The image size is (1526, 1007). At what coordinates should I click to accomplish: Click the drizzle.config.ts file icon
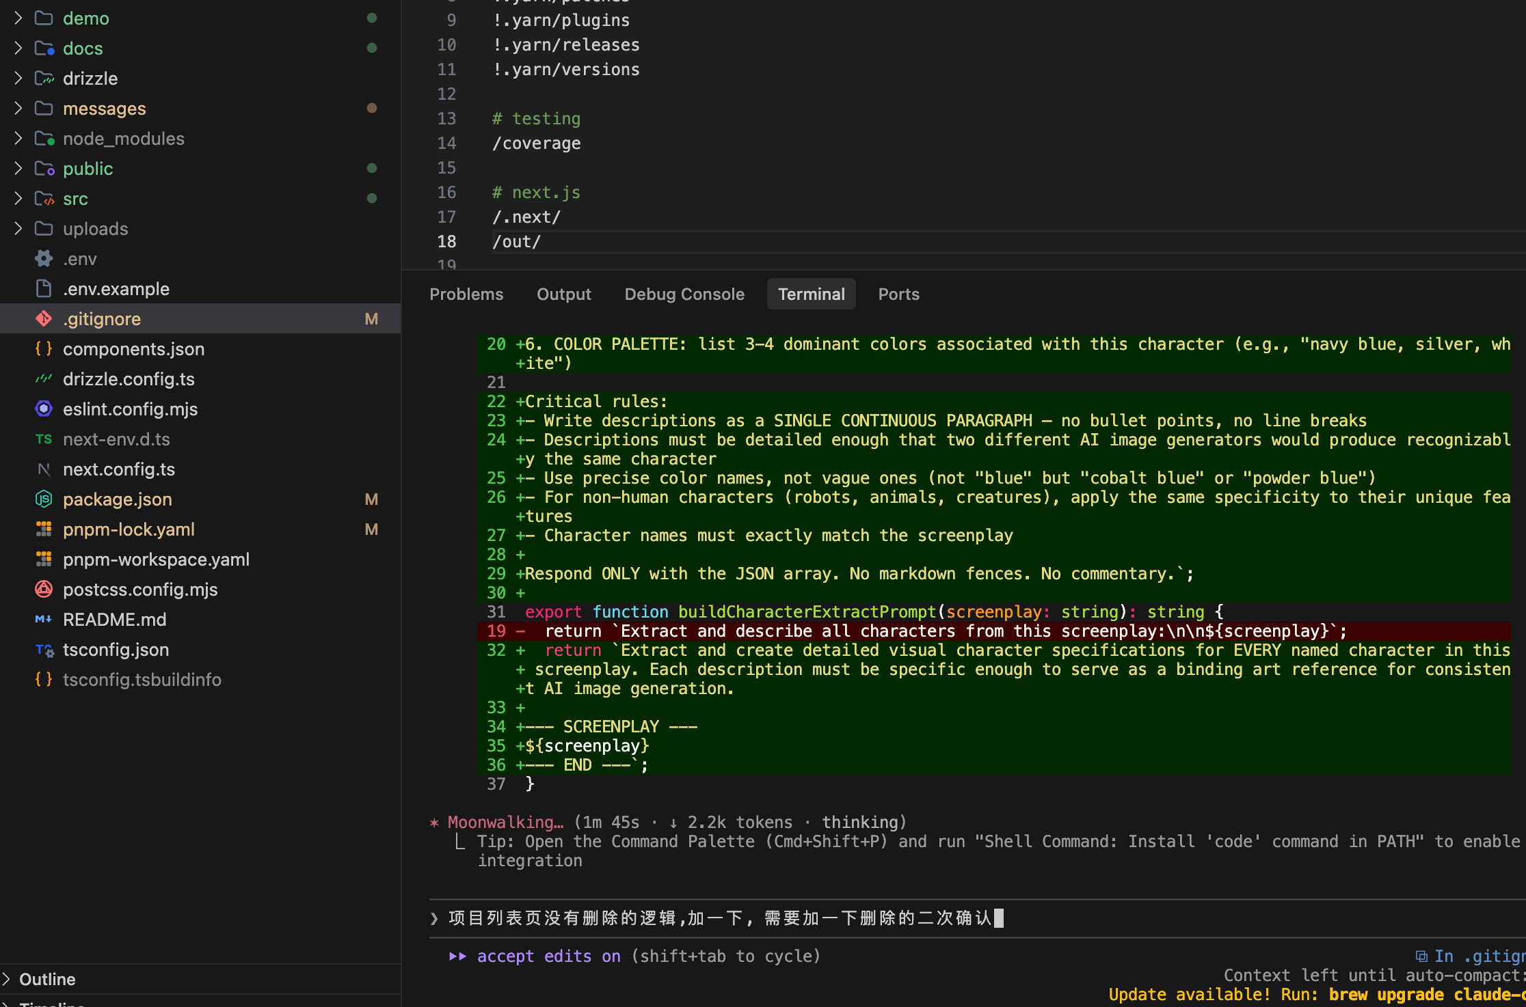click(44, 379)
